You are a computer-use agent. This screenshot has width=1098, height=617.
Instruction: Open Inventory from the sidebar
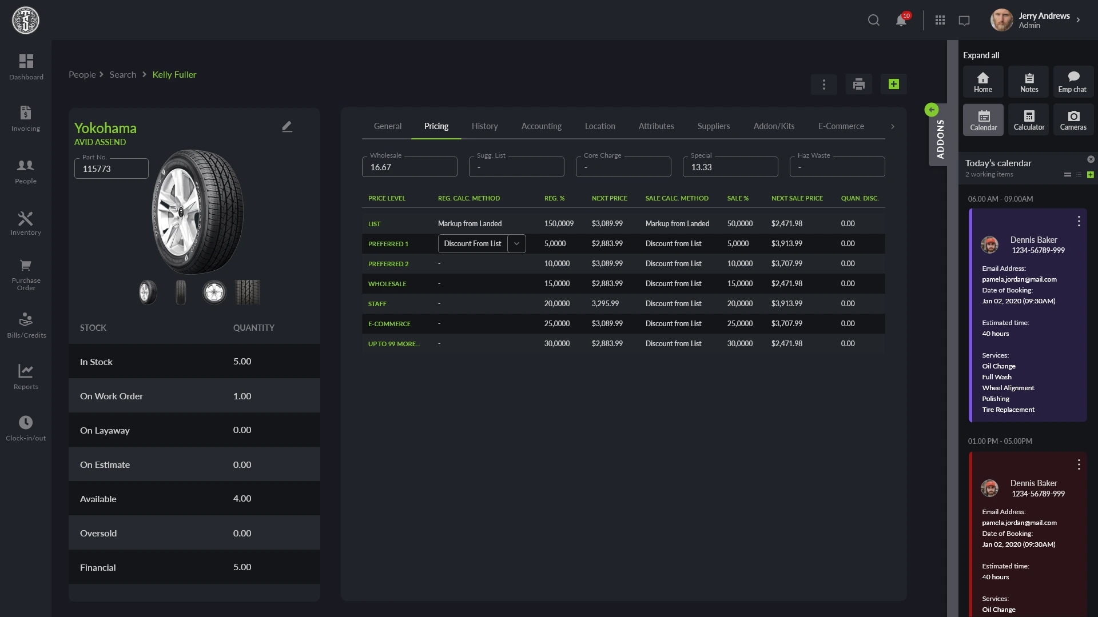point(26,223)
